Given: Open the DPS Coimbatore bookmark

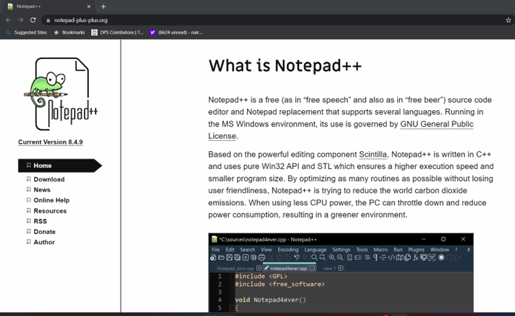Looking at the screenshot, I should (x=117, y=32).
